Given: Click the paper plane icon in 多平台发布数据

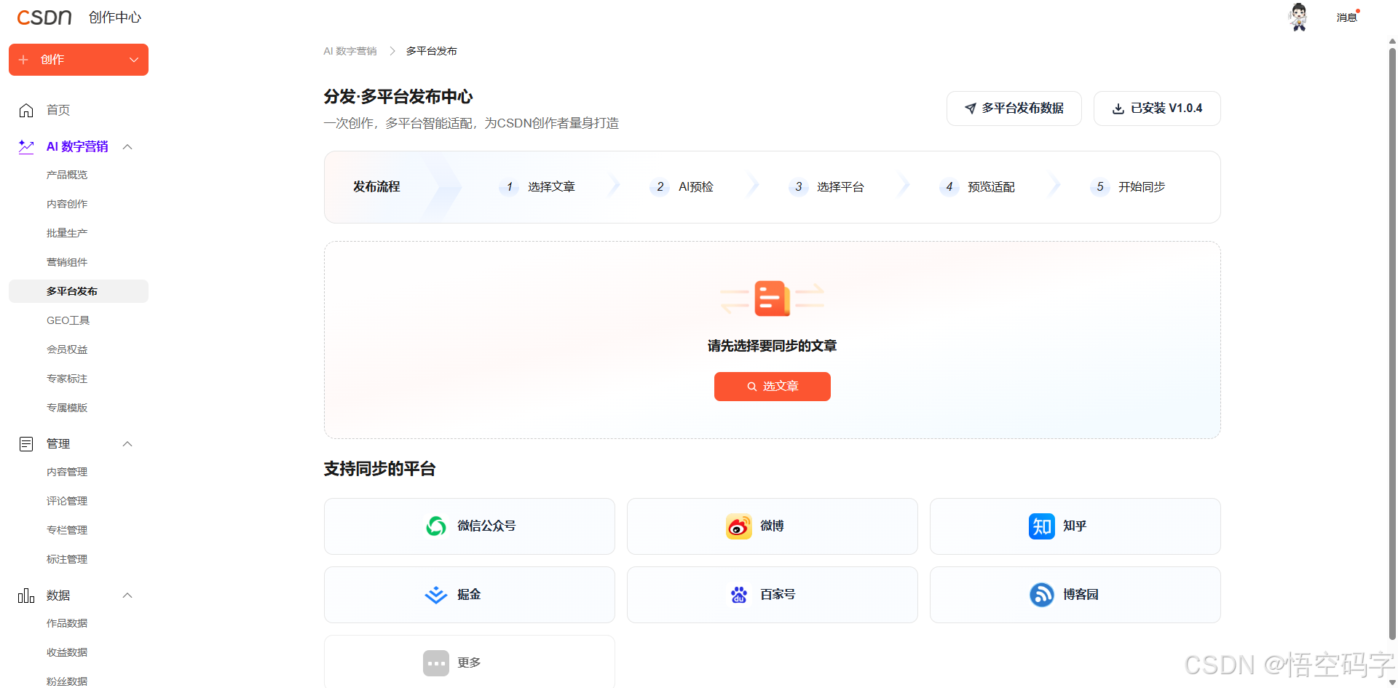Looking at the screenshot, I should pyautogui.click(x=971, y=108).
